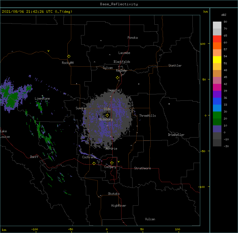Click the Olds city label
Viewport: 238px width, 233px height.
(107, 109)
